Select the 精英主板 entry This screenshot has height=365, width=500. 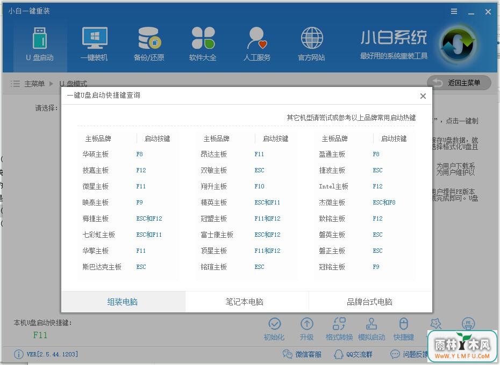(x=213, y=202)
